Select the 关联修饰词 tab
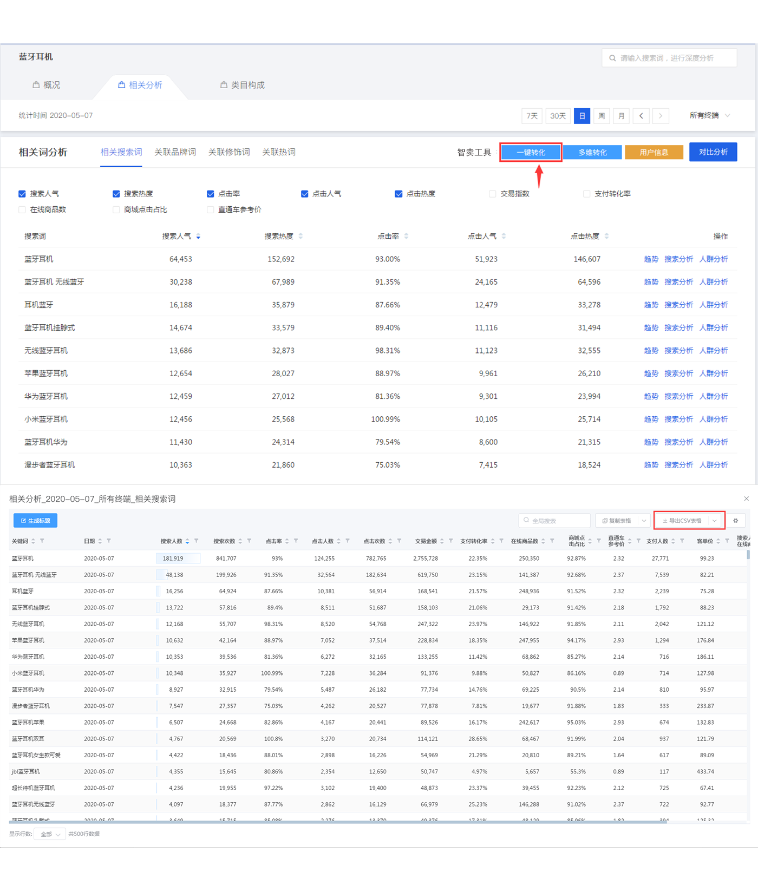The image size is (758, 879). click(x=230, y=152)
